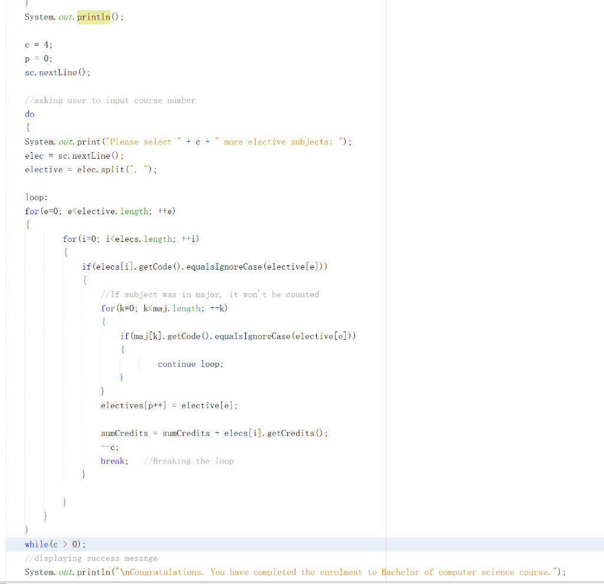Click the opening brace under 'do'
This screenshot has height=584, width=604.
pyautogui.click(x=27, y=127)
